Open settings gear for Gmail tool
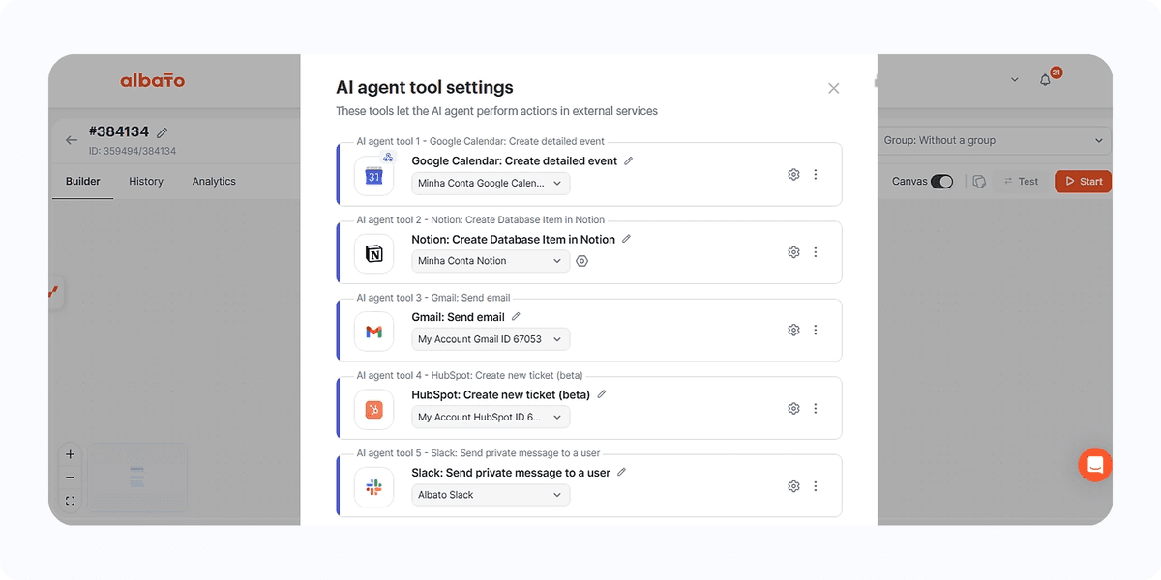The image size is (1161, 580). (793, 331)
